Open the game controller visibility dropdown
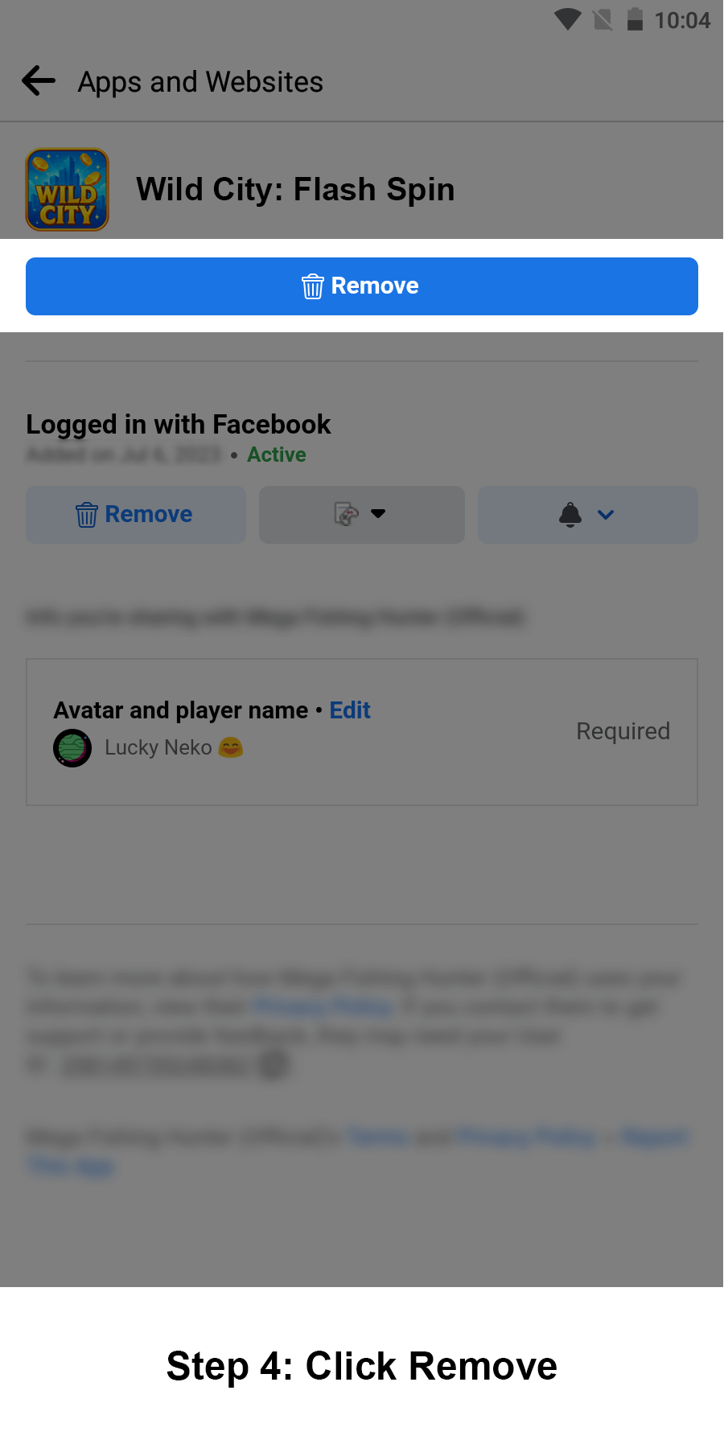 click(x=362, y=515)
